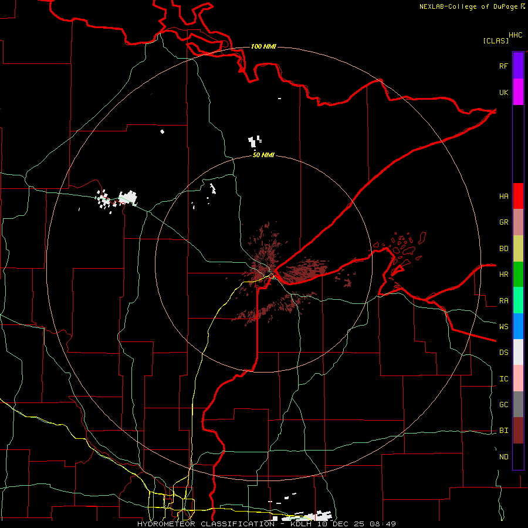528x528 pixels.
Task: Select the GC gray legend swatch
Action: point(518,404)
